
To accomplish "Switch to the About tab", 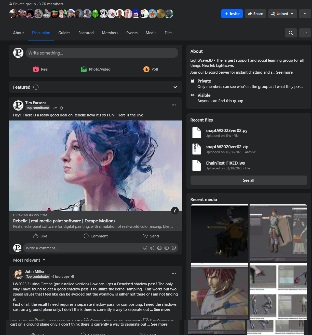I will tap(18, 33).
